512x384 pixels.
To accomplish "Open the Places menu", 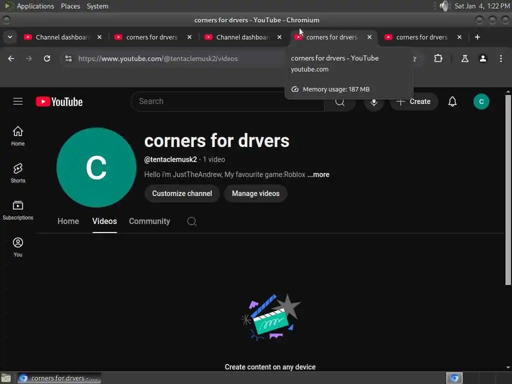I will pyautogui.click(x=70, y=6).
